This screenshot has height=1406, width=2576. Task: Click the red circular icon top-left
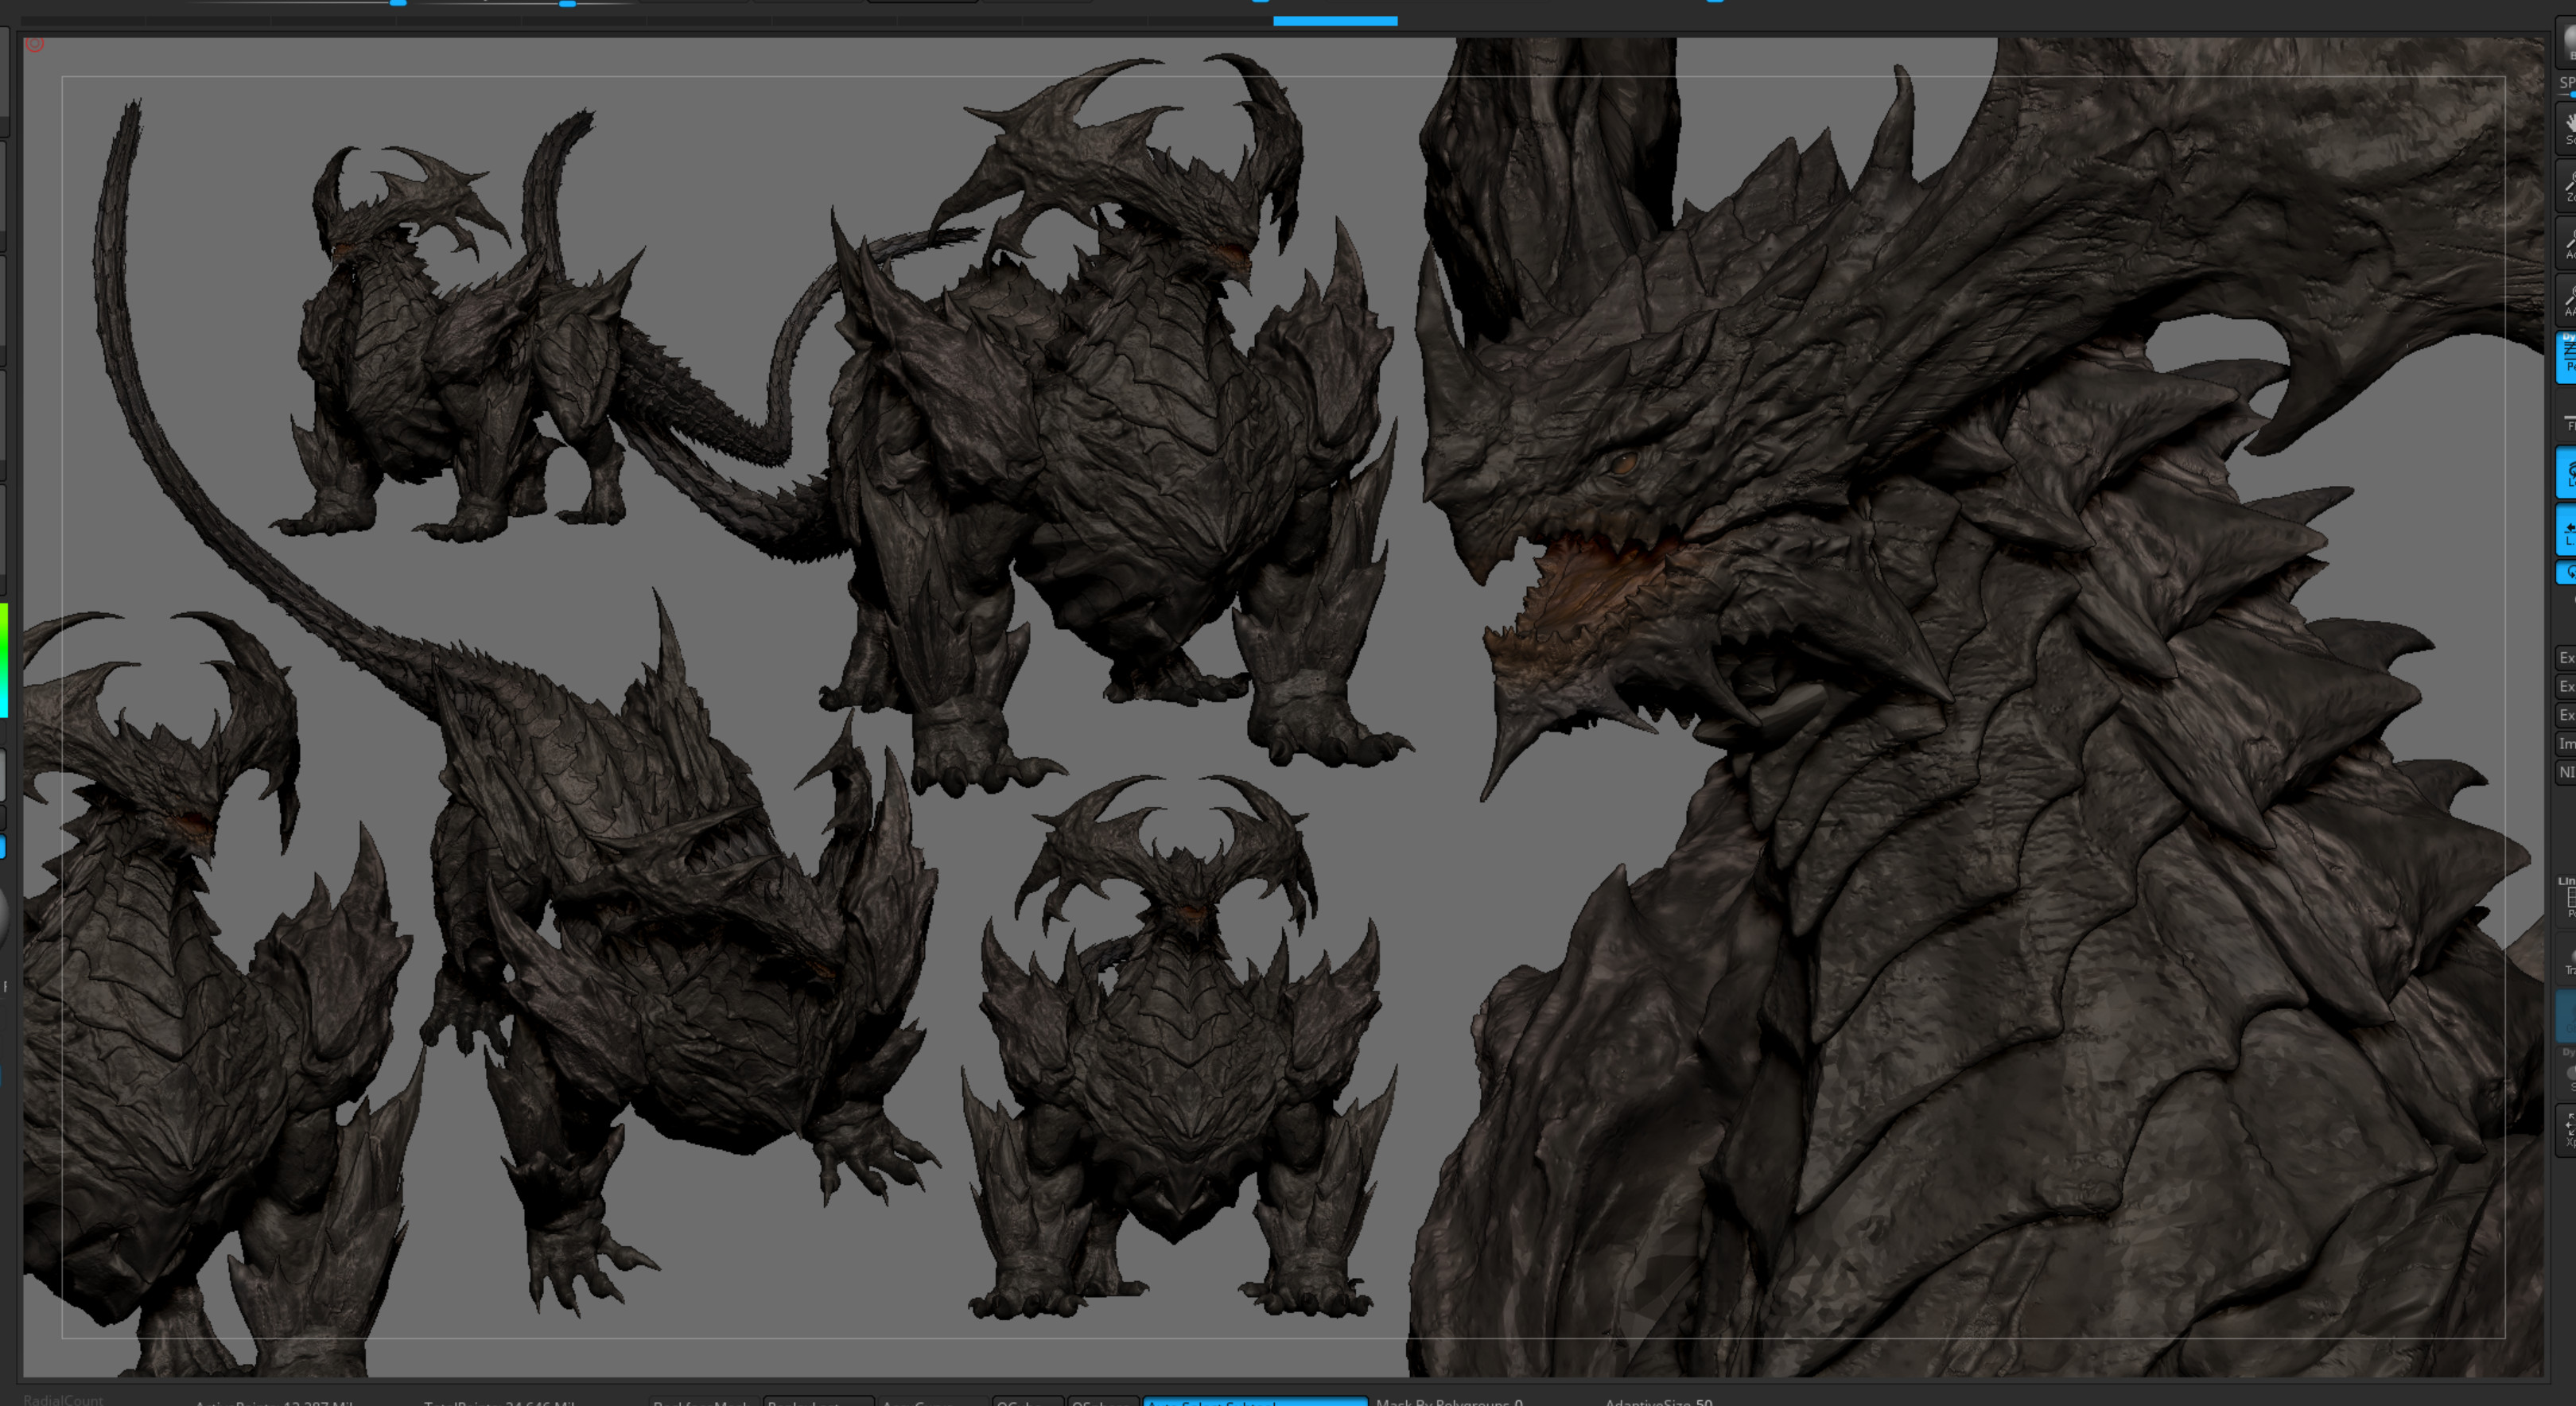(x=35, y=44)
